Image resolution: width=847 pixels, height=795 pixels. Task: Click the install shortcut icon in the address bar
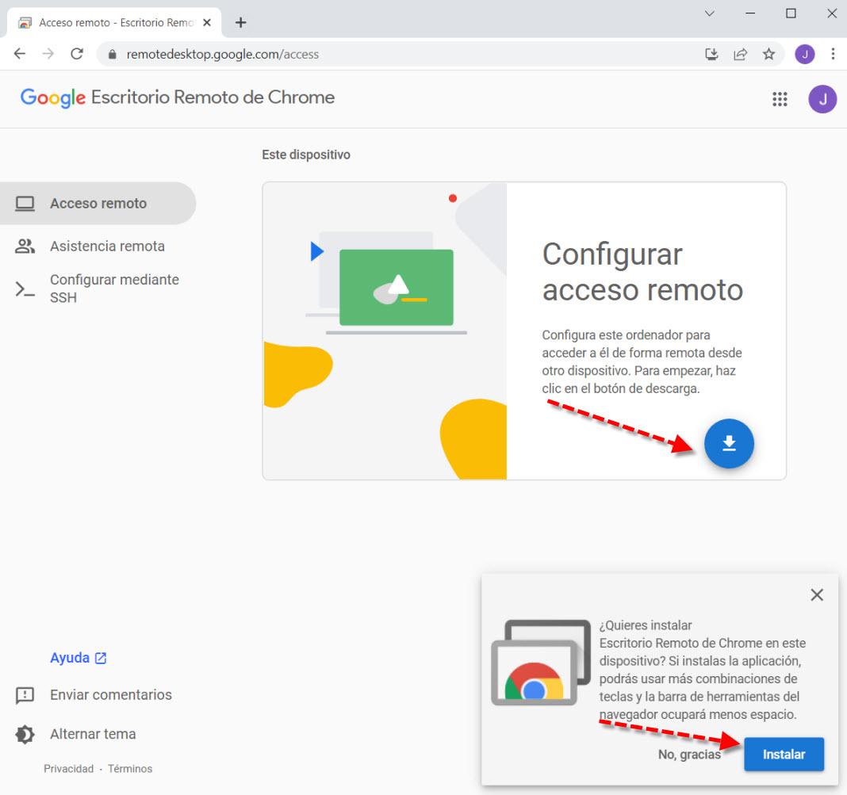tap(711, 54)
